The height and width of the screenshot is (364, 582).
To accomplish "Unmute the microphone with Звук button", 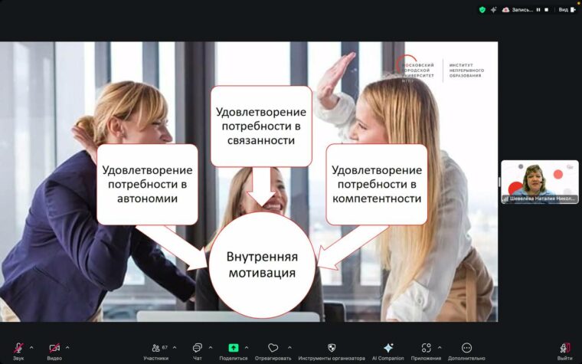I will click(x=18, y=349).
